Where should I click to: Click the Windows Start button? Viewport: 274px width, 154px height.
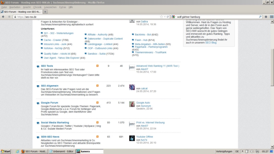(x=6, y=151)
